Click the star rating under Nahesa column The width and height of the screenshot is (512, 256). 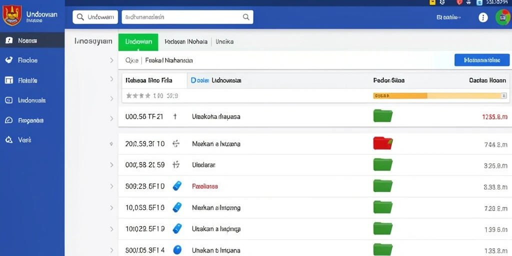tap(138, 95)
